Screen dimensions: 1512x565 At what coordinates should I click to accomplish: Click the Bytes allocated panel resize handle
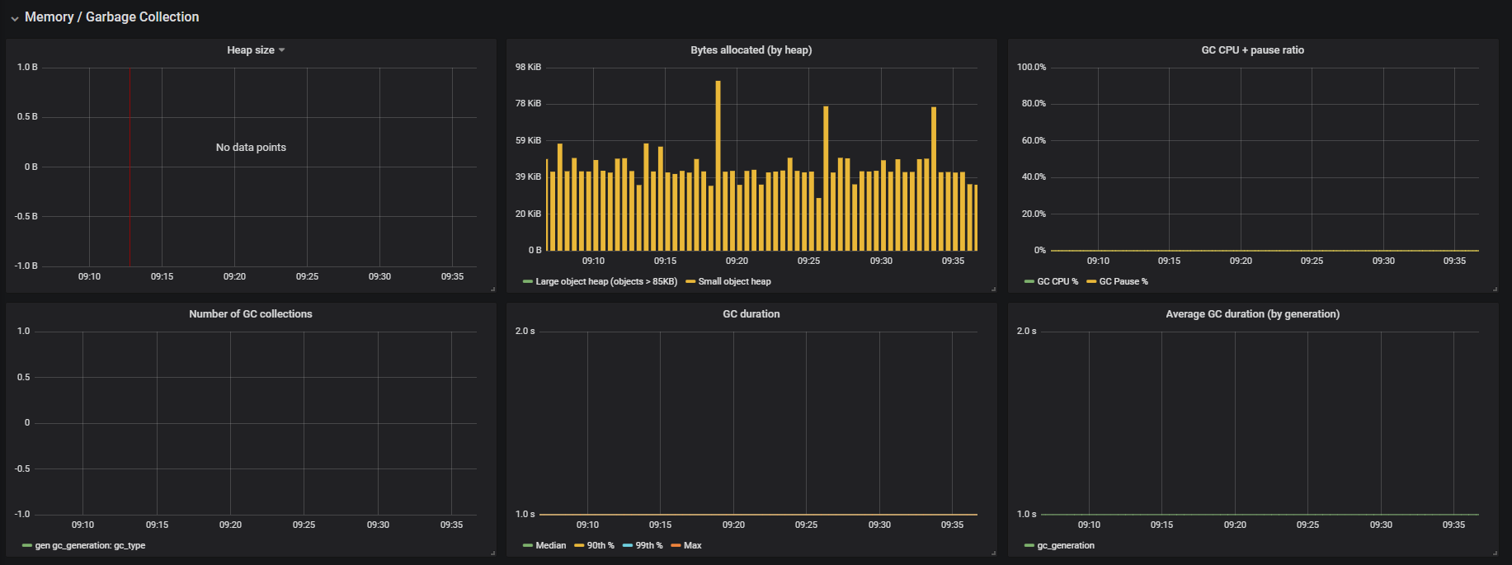993,289
